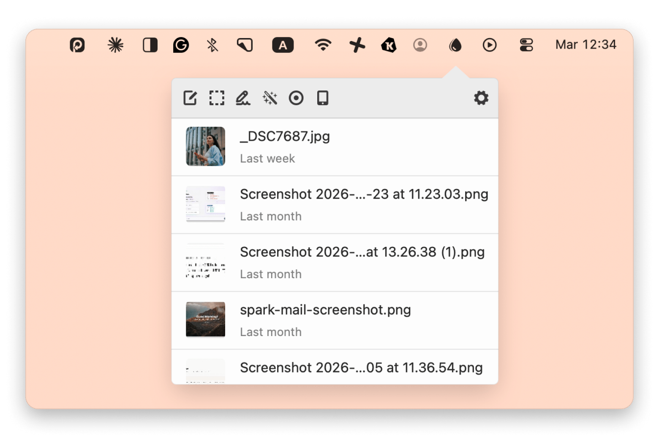
Task: Click the tag-shaped menu bar icon
Action: click(x=245, y=45)
